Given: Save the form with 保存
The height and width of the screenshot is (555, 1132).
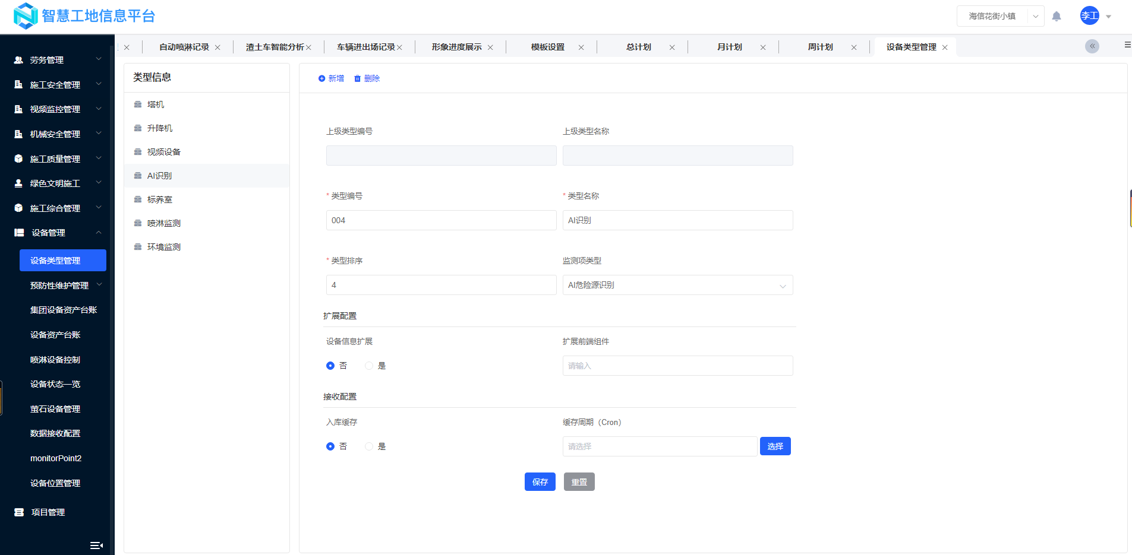Looking at the screenshot, I should [x=540, y=482].
